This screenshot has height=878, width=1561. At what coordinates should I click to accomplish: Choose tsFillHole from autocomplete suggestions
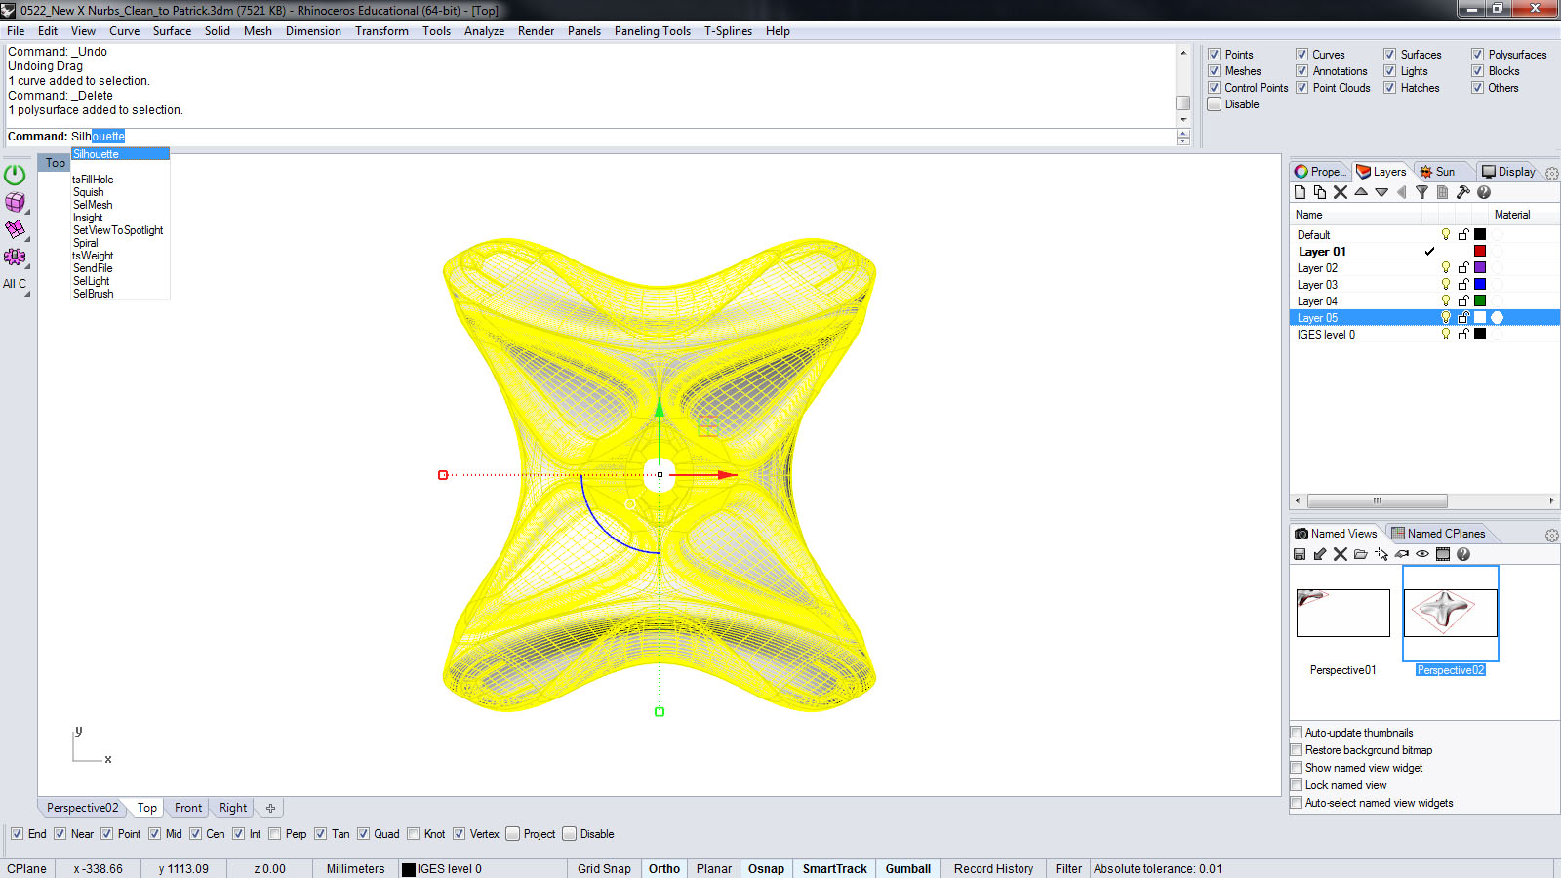pos(94,180)
